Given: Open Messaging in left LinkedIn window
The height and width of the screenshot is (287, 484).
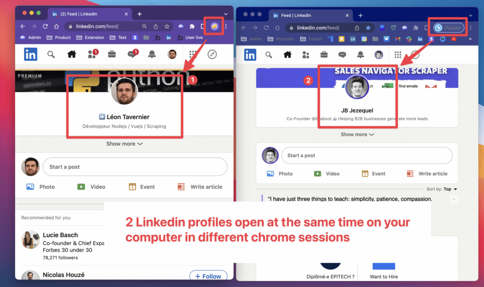Looking at the screenshot, I should coord(132,54).
